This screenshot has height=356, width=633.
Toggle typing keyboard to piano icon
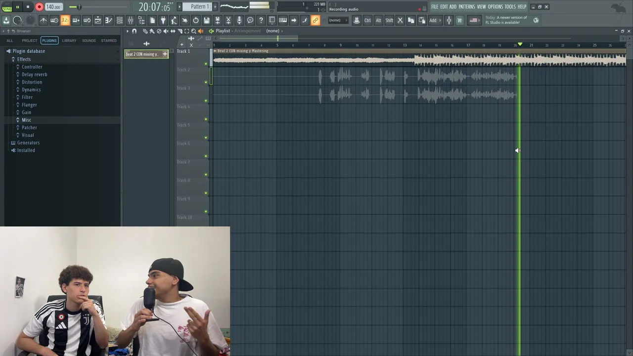click(x=283, y=20)
